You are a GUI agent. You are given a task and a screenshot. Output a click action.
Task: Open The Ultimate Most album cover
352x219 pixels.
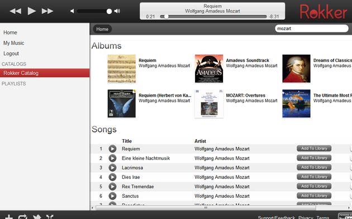click(296, 103)
